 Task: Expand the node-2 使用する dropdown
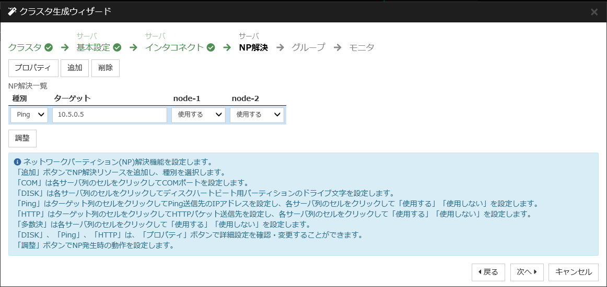[256, 115]
